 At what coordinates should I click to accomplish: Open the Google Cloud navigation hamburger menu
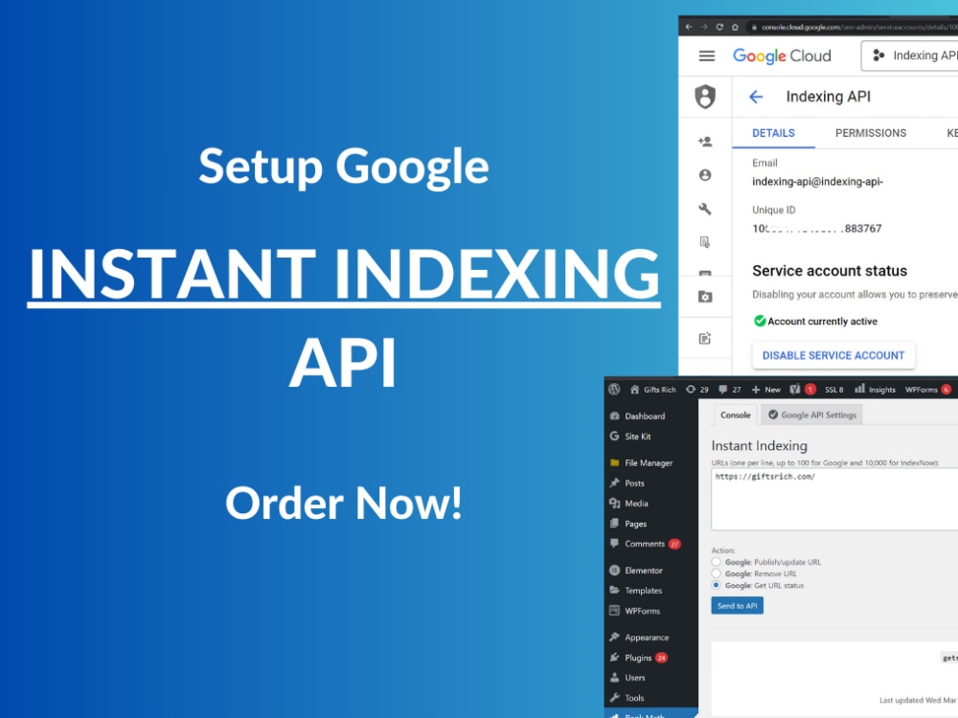tap(705, 56)
